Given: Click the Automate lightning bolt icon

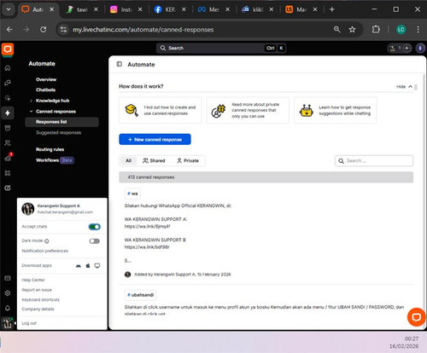Looking at the screenshot, I should [x=8, y=113].
